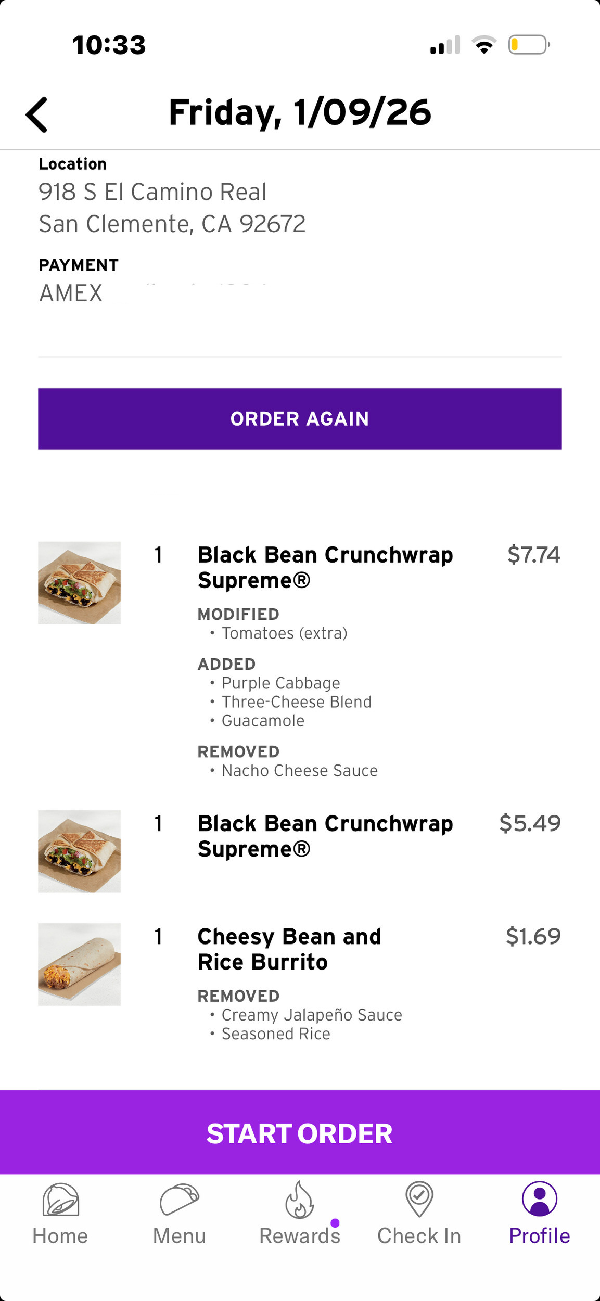Tap the Home bell icon
The width and height of the screenshot is (600, 1301).
[60, 1199]
